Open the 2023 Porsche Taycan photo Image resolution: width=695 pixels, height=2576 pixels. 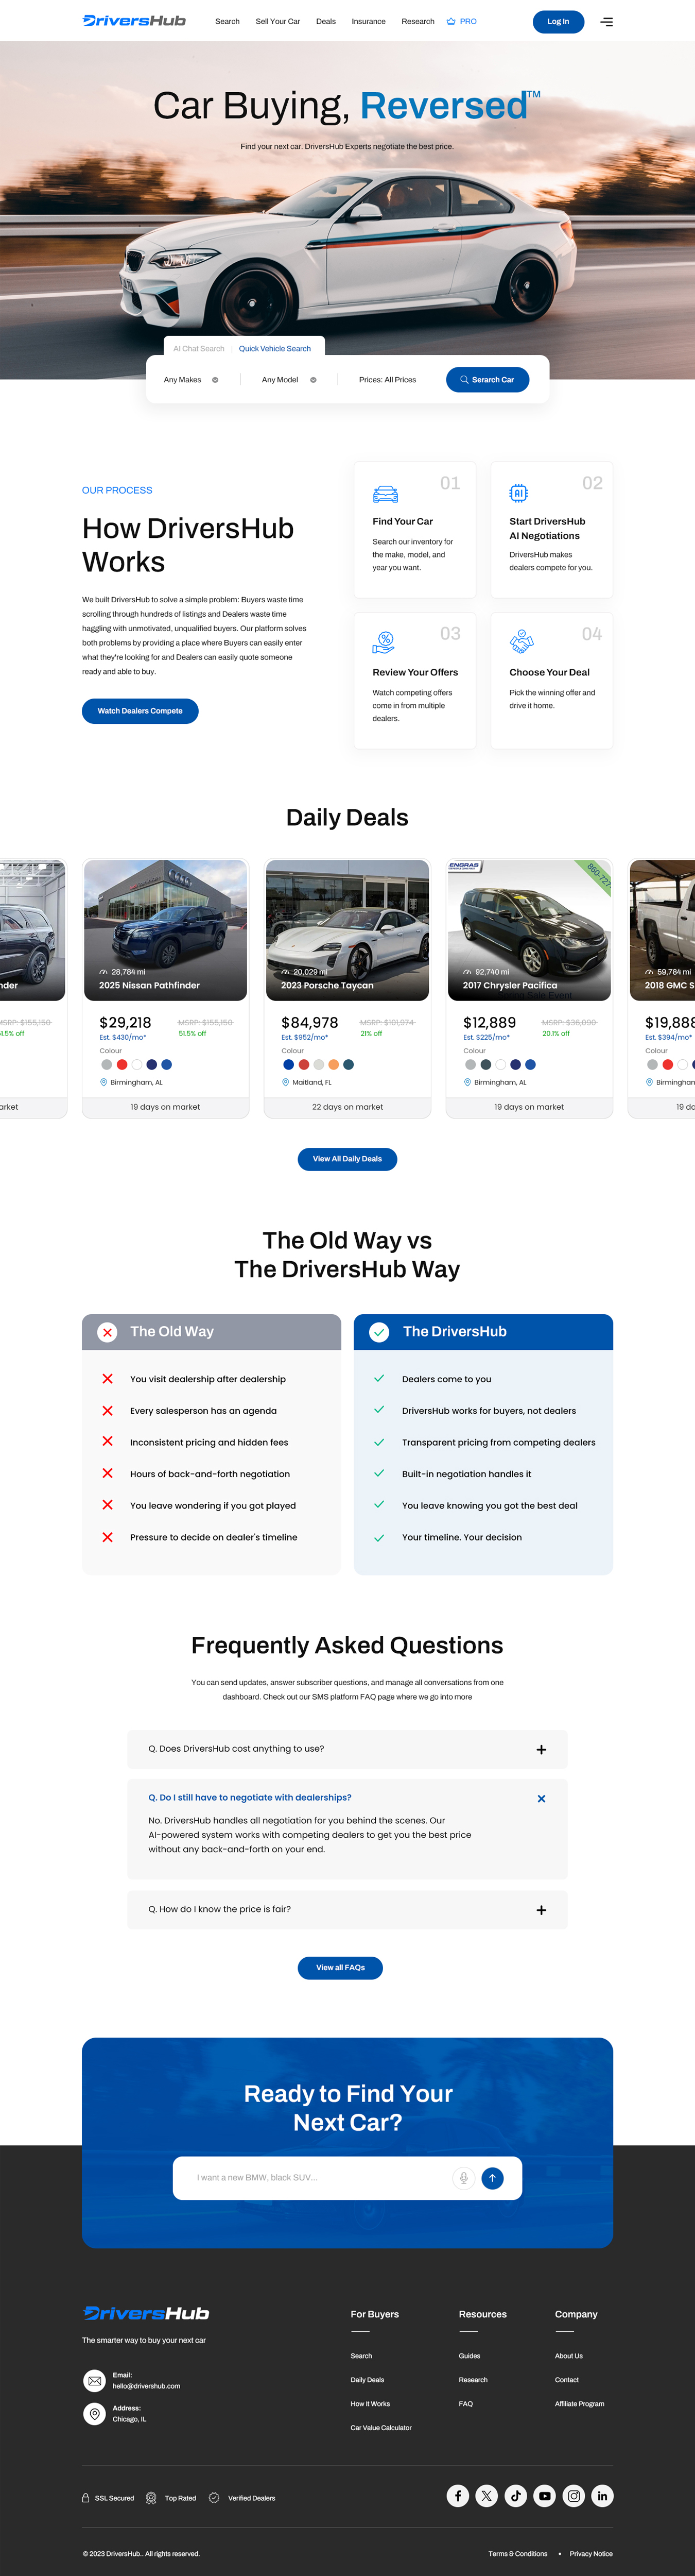(x=347, y=930)
